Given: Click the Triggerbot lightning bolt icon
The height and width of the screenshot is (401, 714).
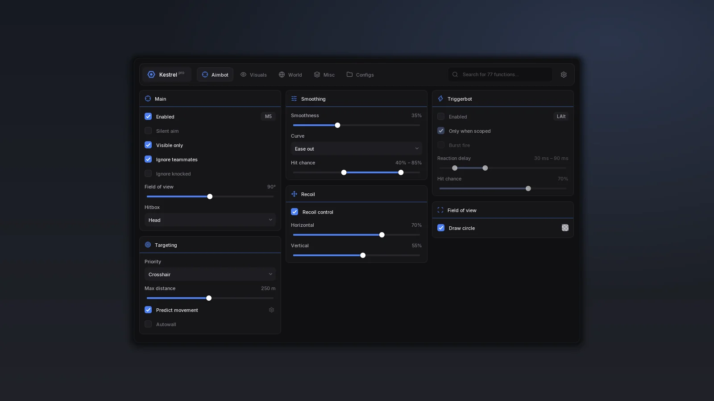Looking at the screenshot, I should [440, 98].
